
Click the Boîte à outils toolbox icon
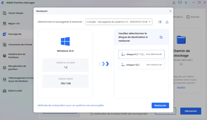click(x=5, y=91)
